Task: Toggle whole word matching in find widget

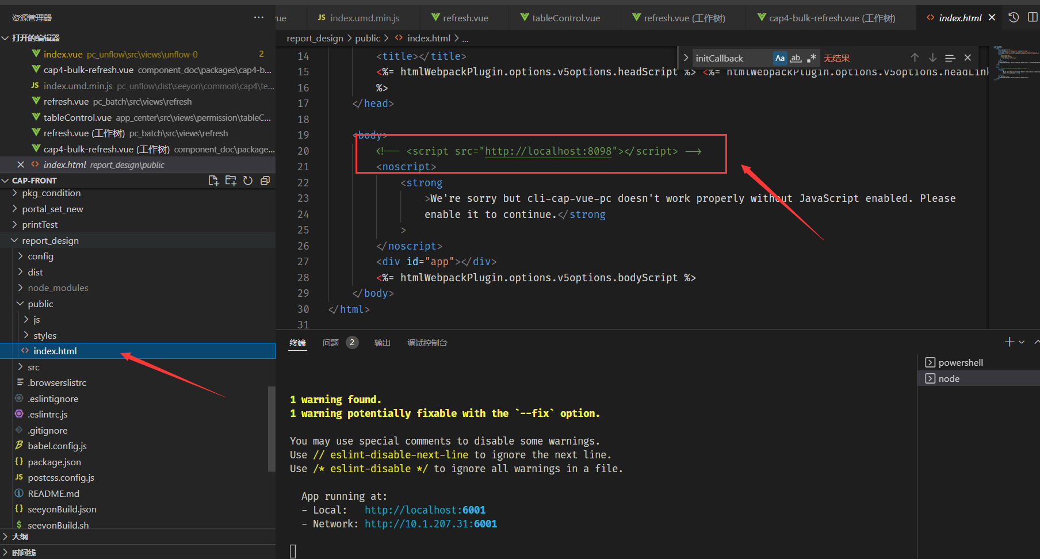Action: click(796, 58)
